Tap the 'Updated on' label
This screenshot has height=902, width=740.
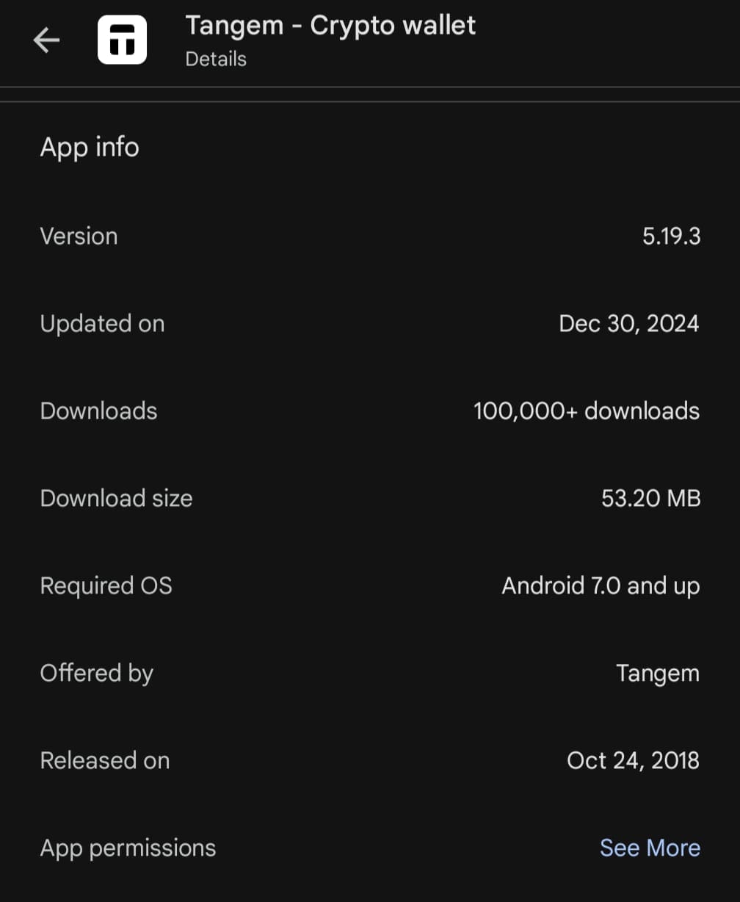click(102, 324)
